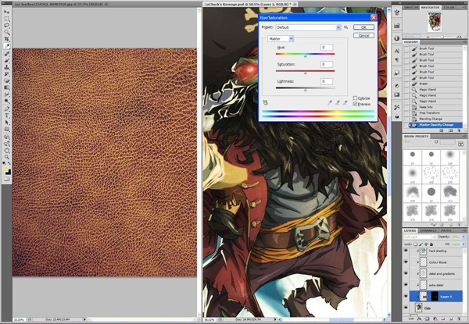
Task: Select the Clone Stamp tool
Action: [x=6, y=67]
